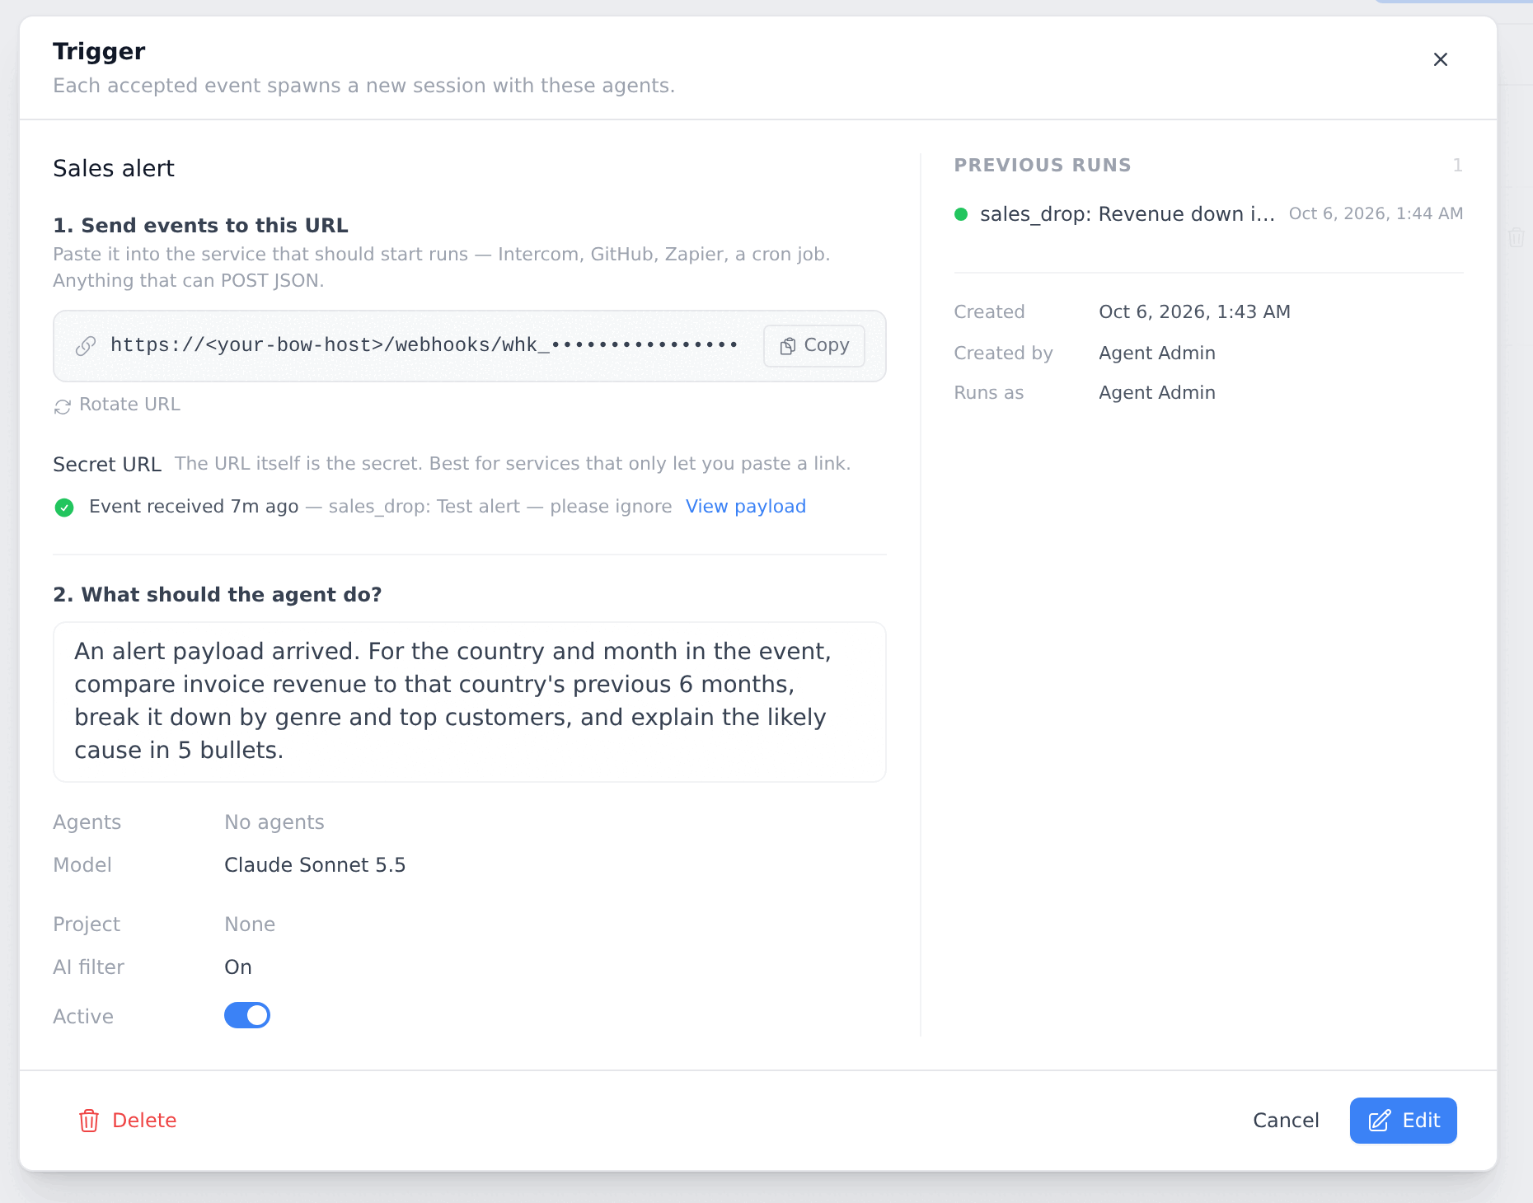Click the Project None value
1533x1203 pixels.
pos(250,924)
